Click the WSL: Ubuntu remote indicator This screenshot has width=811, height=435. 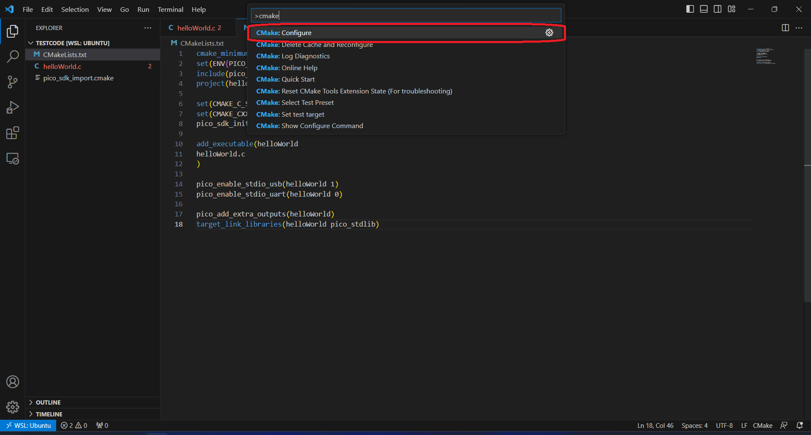tap(28, 425)
